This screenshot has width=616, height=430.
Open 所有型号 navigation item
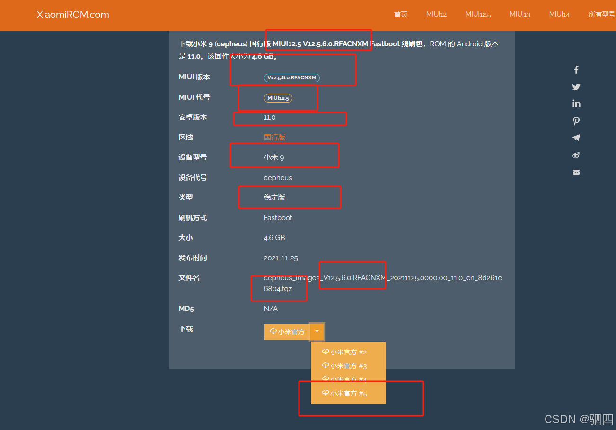[602, 14]
